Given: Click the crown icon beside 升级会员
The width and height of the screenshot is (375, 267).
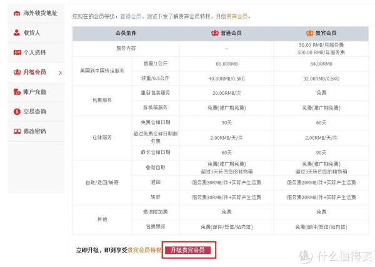Looking at the screenshot, I should (x=17, y=72).
